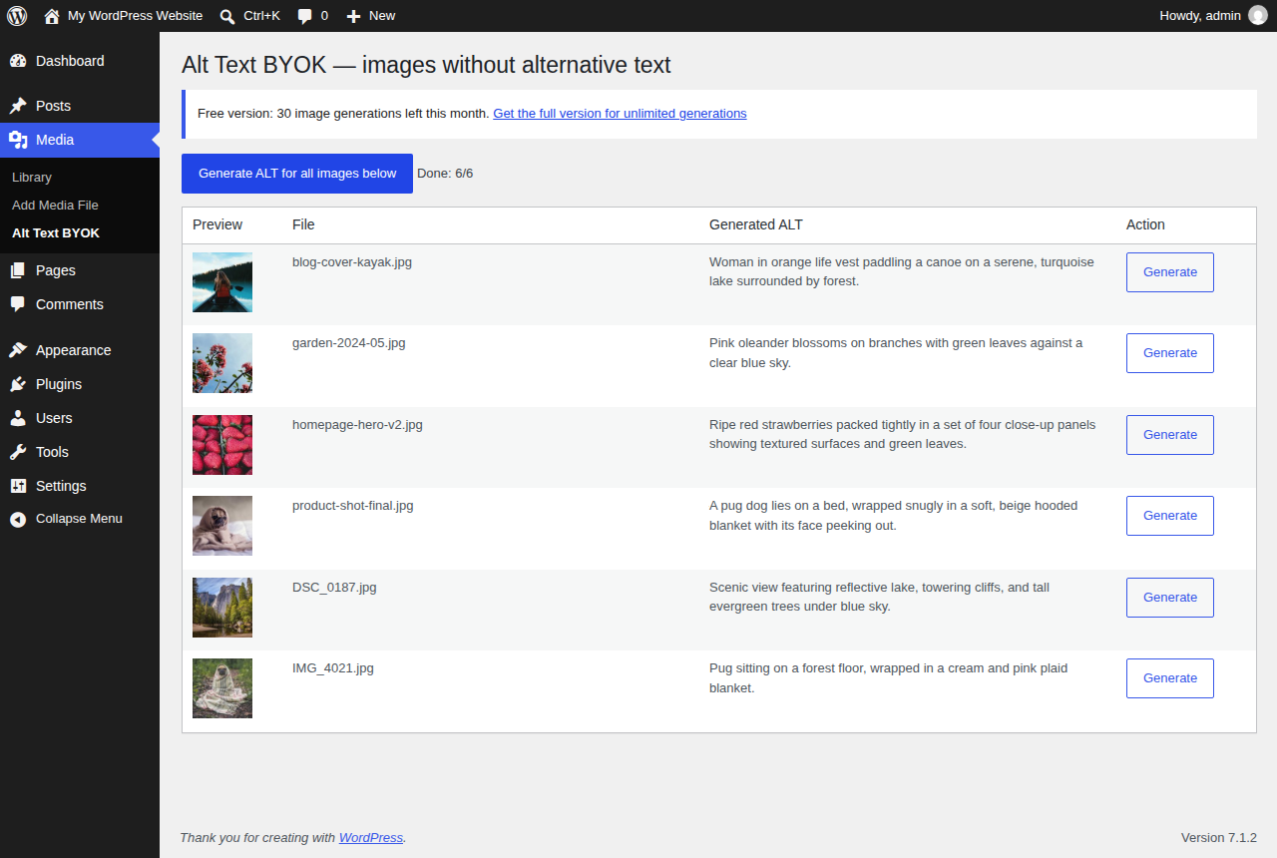Generate ALT for blog-cover-kayak.jpg
1277x858 pixels.
[x=1170, y=272]
